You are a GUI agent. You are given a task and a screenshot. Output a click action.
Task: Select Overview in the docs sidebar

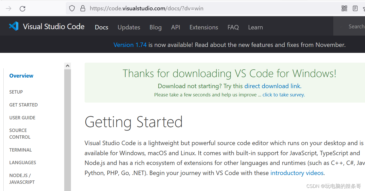(21, 76)
